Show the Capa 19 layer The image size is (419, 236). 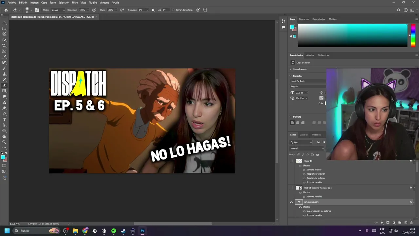[x=291, y=161]
